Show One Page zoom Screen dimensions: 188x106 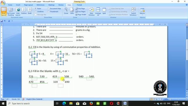coord(80,9)
